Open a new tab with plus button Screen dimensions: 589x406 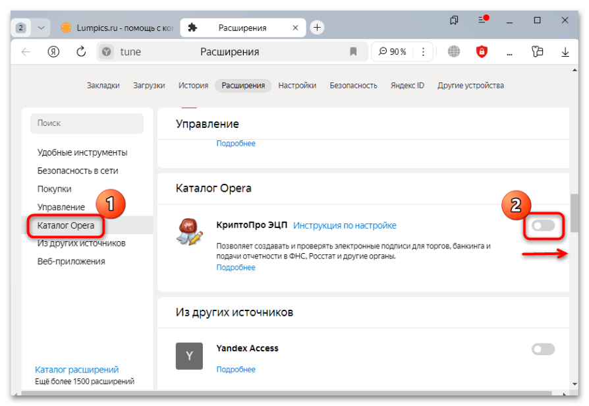317,28
